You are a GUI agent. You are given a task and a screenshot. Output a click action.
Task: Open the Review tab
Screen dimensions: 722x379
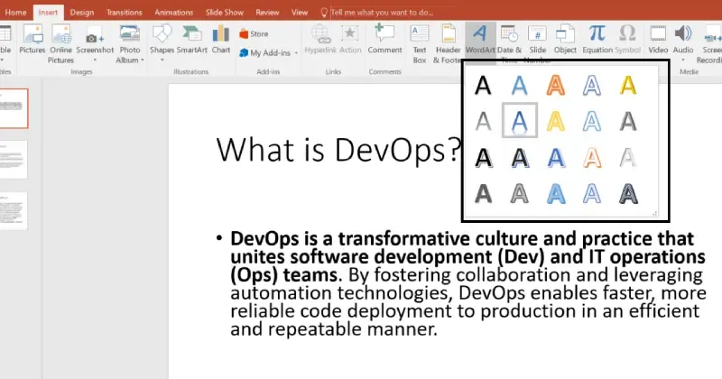pos(267,13)
